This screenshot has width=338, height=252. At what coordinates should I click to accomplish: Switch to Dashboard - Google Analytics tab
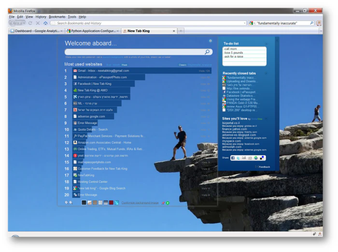36,31
